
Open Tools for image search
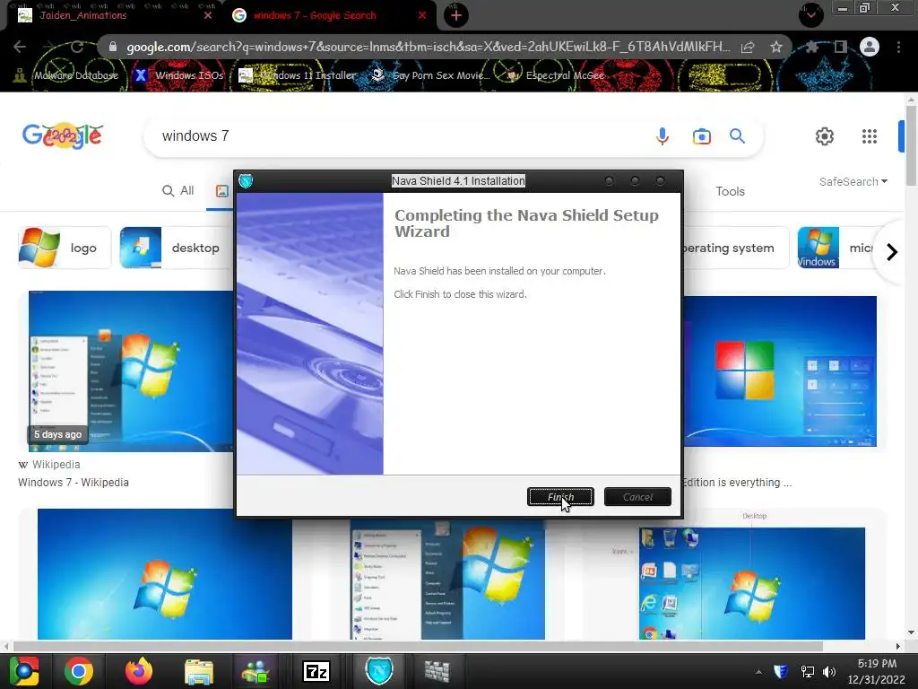click(730, 192)
